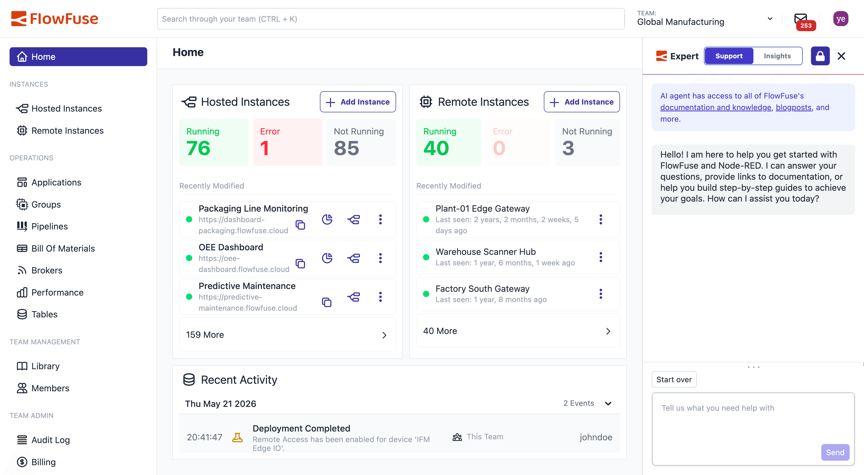Open Members in sidebar
Viewport: 864px width, 475px height.
tap(78, 388)
